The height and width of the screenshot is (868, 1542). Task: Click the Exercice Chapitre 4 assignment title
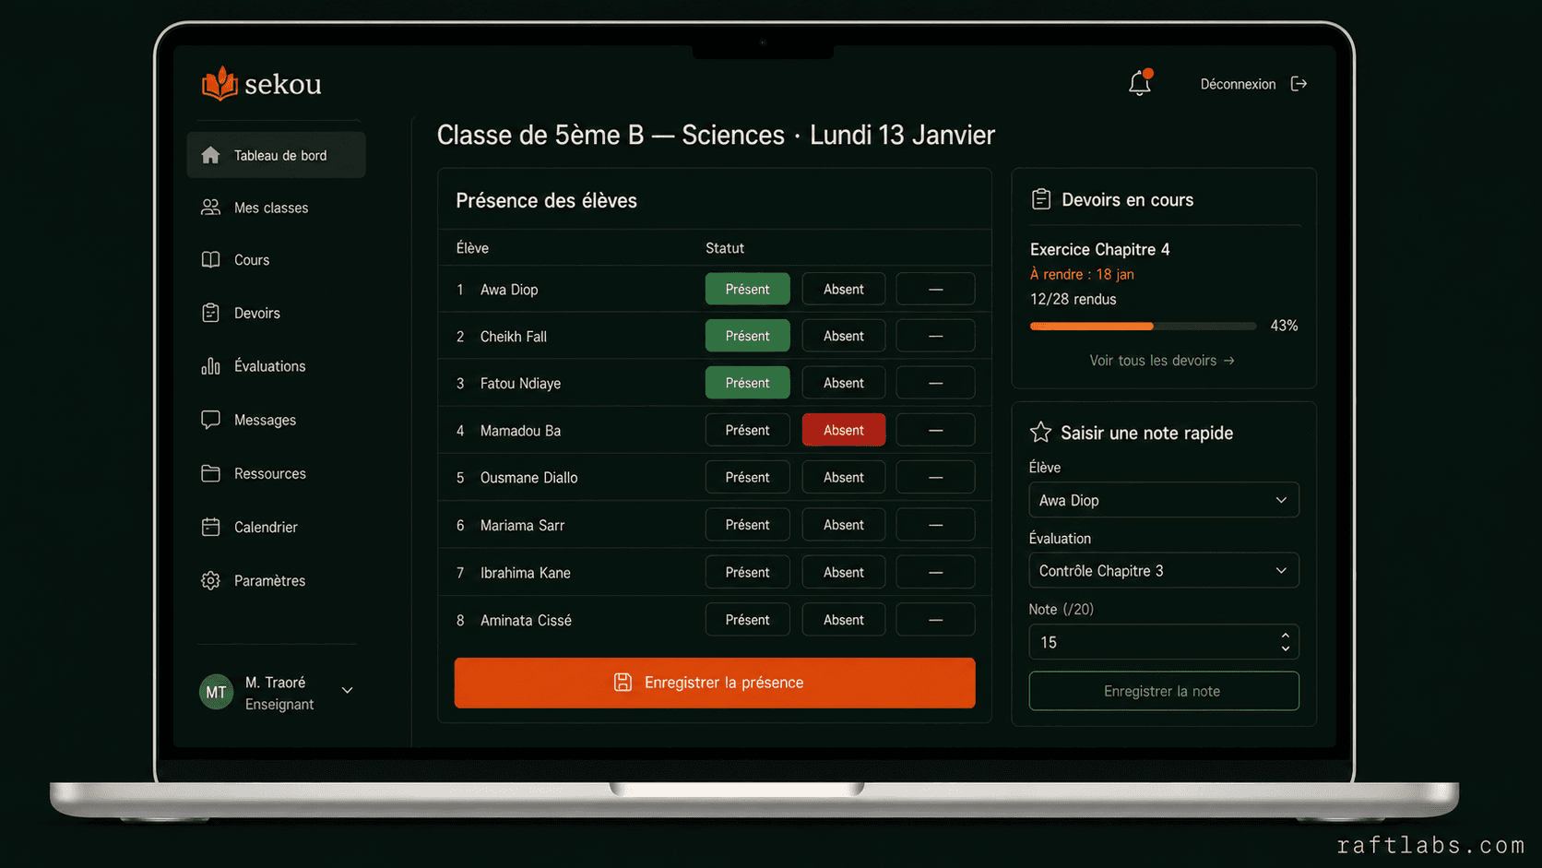point(1099,249)
